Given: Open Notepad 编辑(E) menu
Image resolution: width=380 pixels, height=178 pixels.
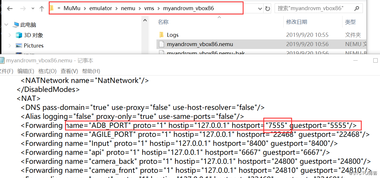Looking at the screenshot, I should pyautogui.click(x=26, y=71).
